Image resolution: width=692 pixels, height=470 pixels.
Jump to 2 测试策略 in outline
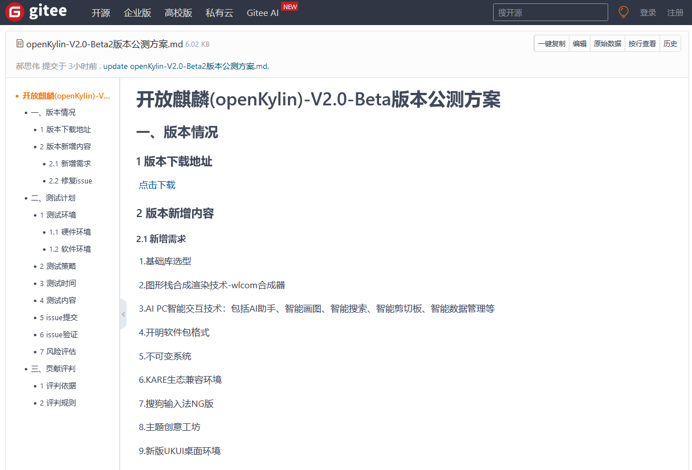pyautogui.click(x=58, y=266)
